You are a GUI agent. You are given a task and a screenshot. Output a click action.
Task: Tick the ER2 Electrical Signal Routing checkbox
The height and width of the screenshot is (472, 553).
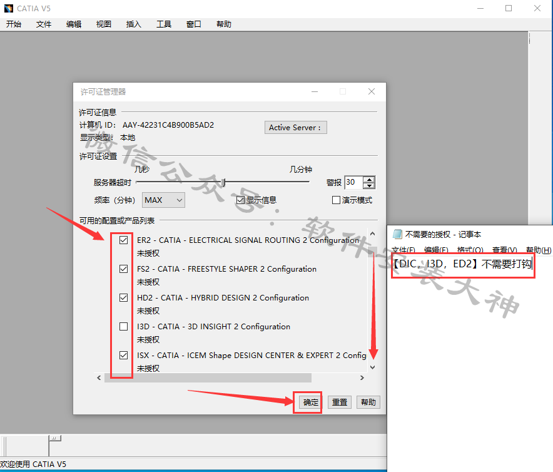coord(123,240)
